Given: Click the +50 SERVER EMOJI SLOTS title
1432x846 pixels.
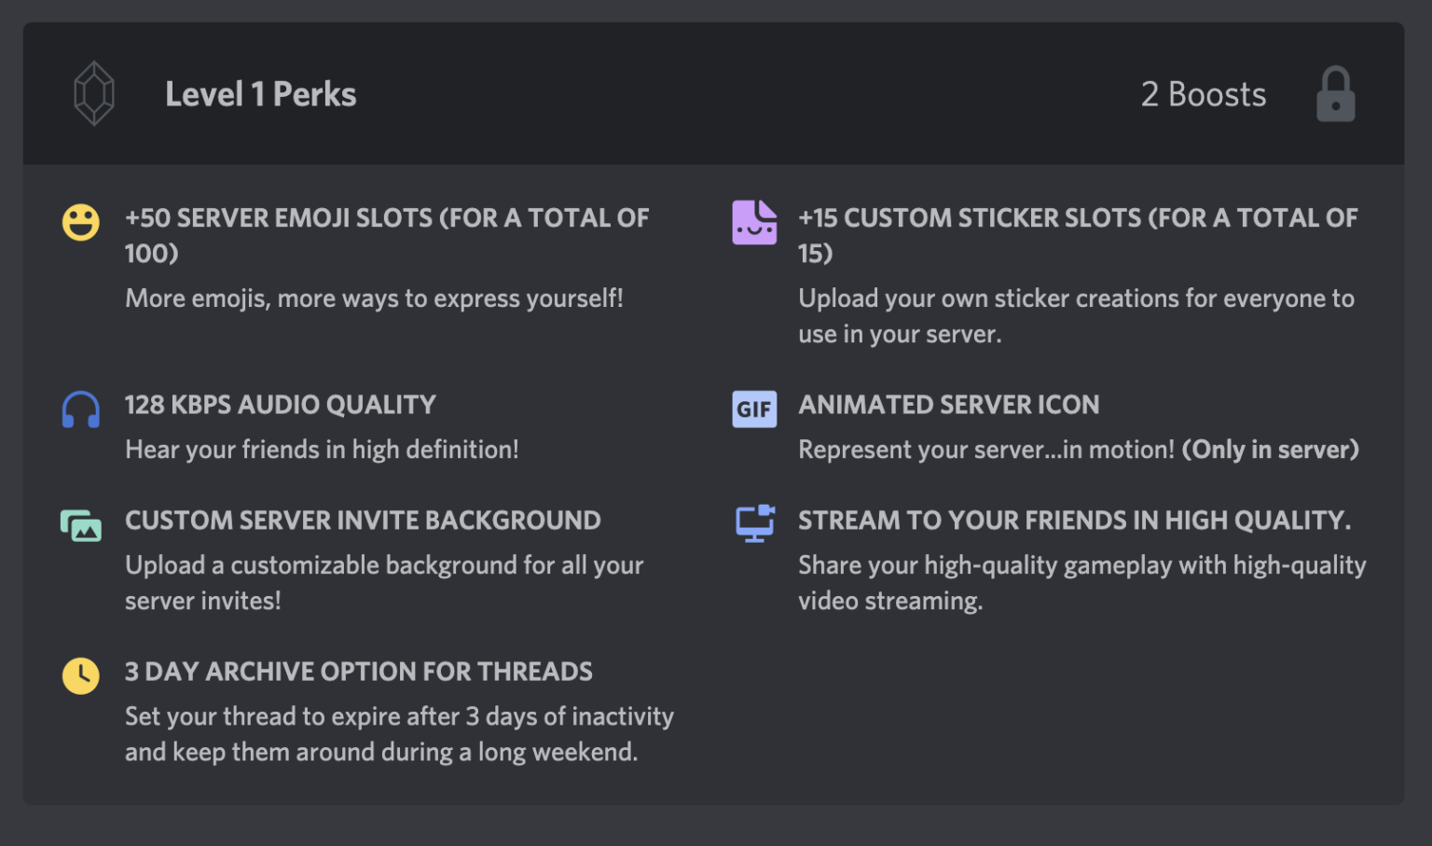Looking at the screenshot, I should point(387,218).
